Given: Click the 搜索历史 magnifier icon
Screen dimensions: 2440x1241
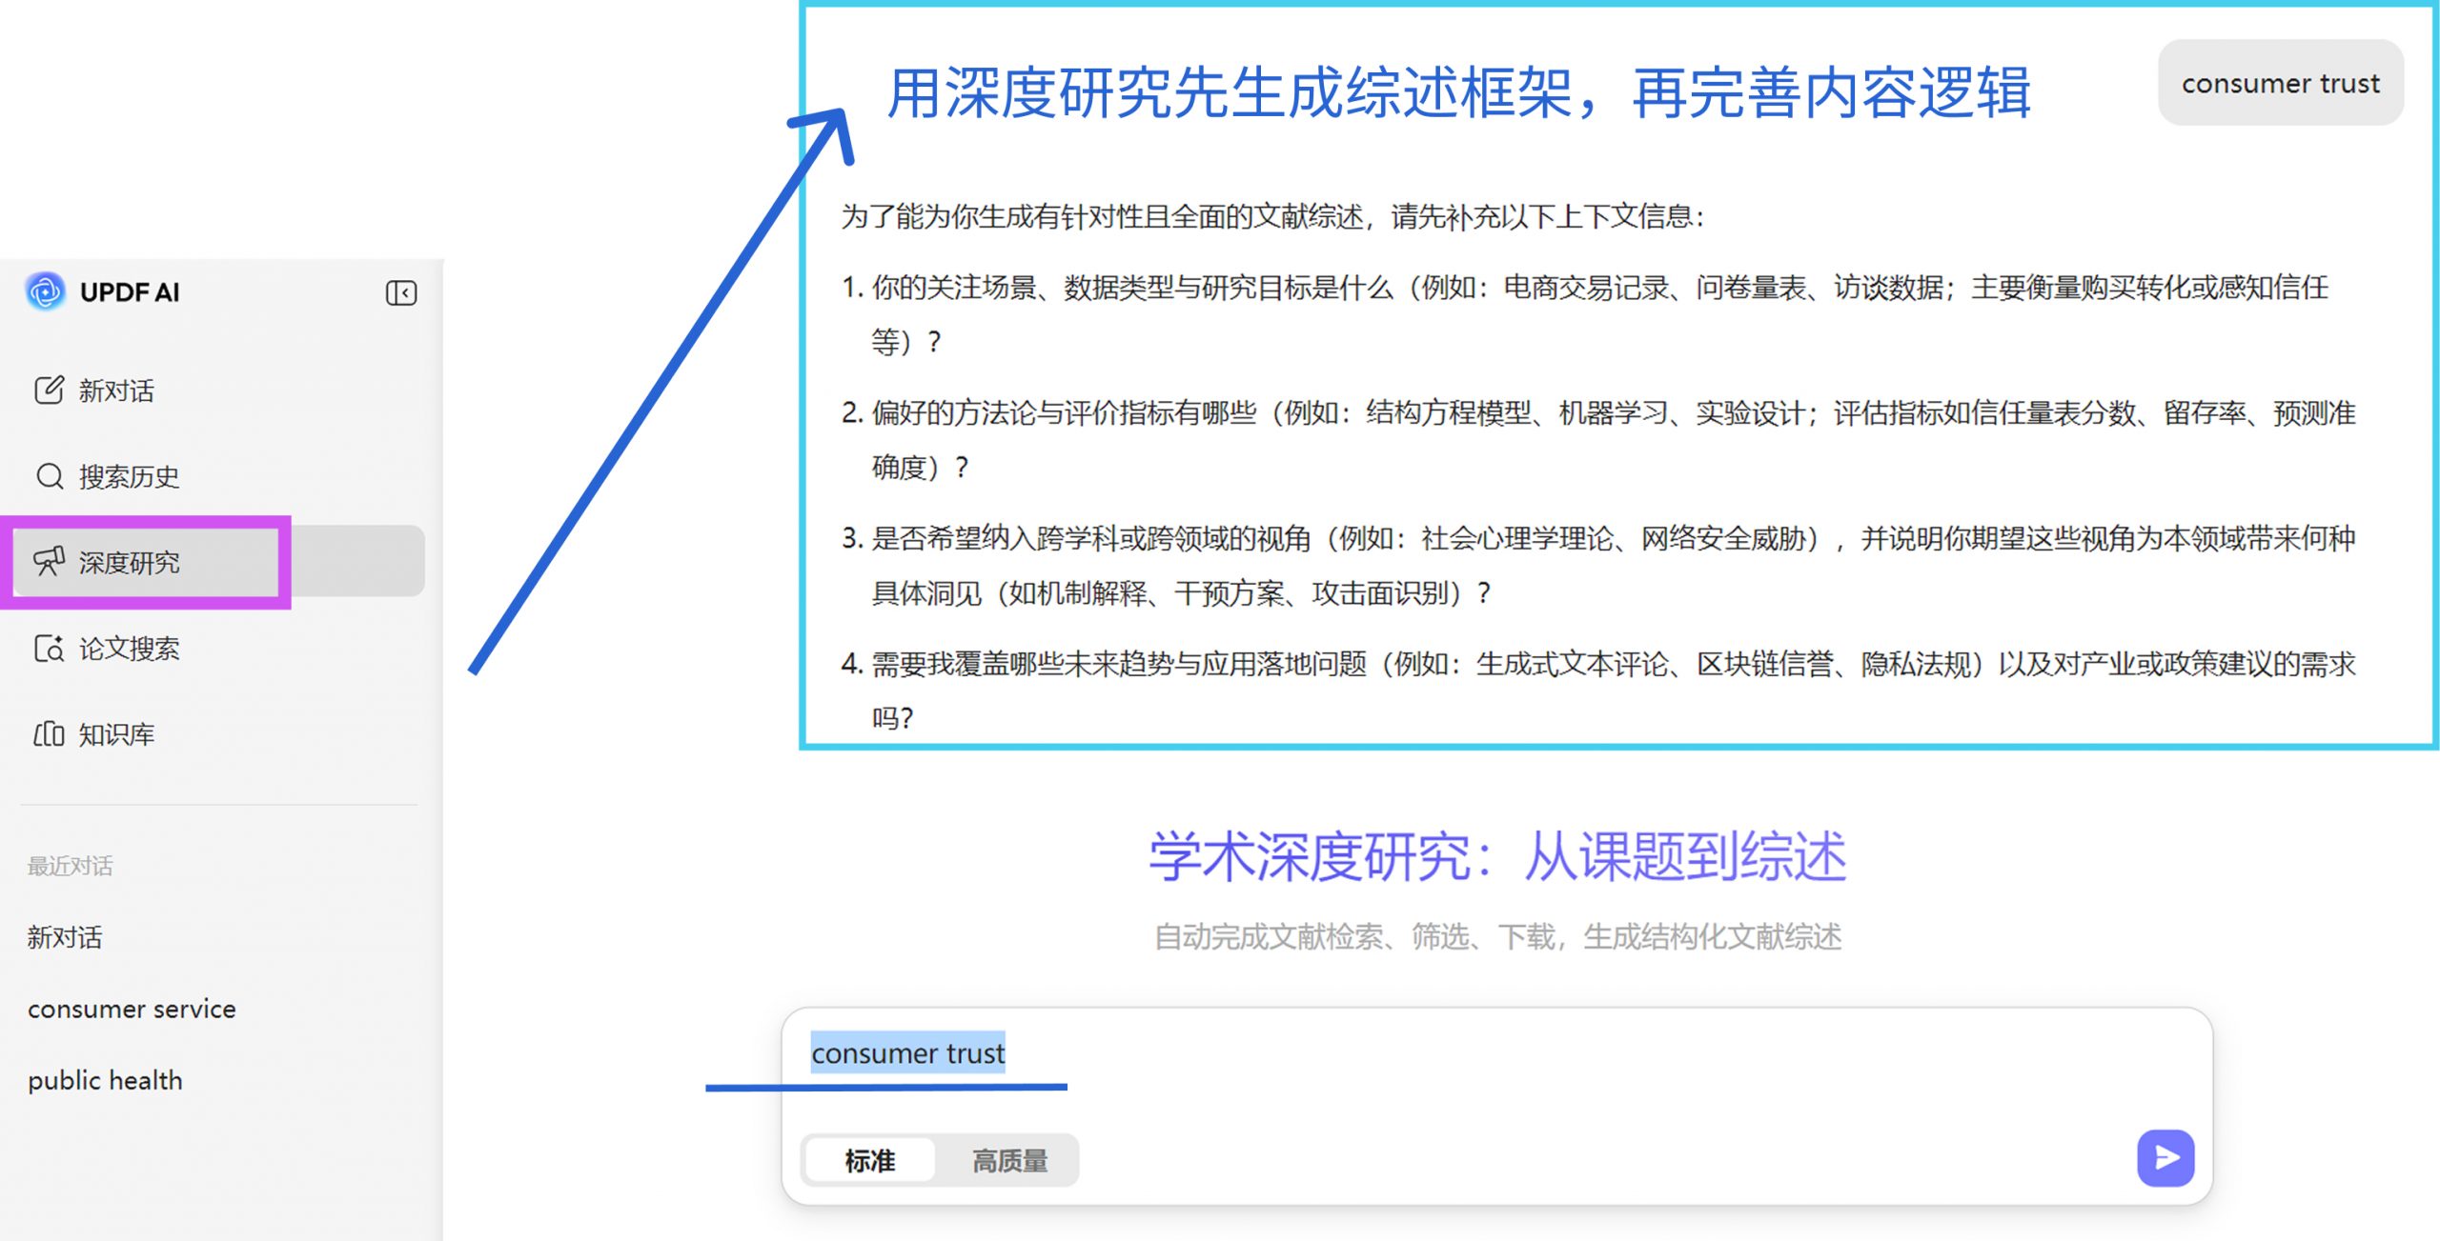Looking at the screenshot, I should click(49, 476).
